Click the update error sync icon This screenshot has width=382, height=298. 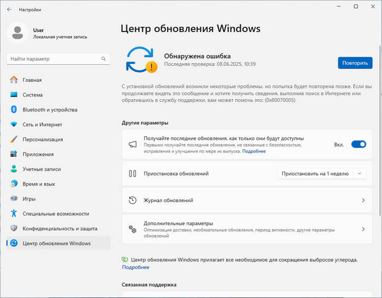(x=140, y=60)
